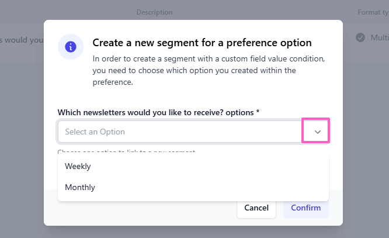Click the check-circle icon beside Multi
Image resolution: width=389 pixels, height=238 pixels.
click(361, 37)
